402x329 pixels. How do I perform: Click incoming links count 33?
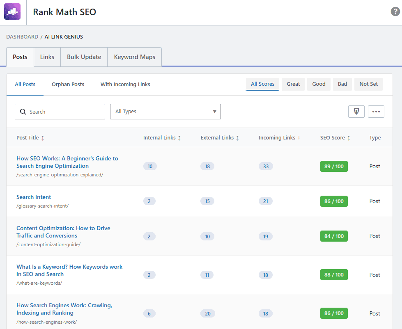point(266,167)
